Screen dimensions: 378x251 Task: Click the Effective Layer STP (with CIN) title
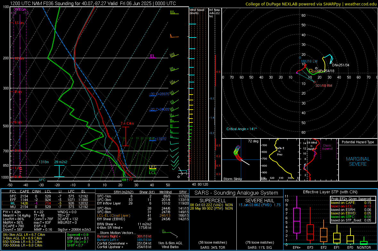330,192
